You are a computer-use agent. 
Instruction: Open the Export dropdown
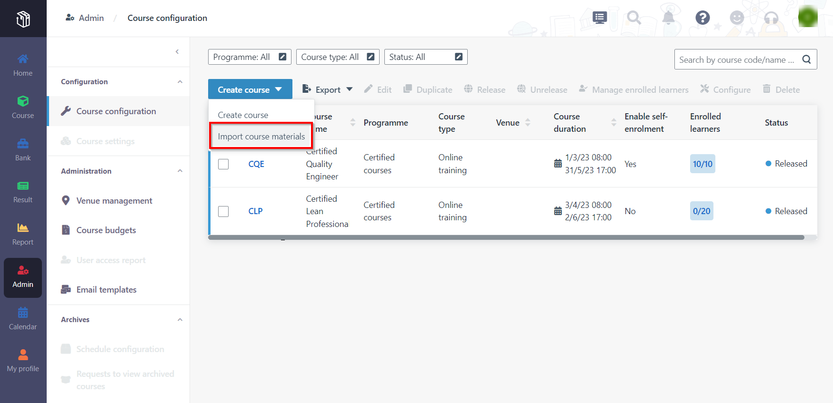point(328,89)
